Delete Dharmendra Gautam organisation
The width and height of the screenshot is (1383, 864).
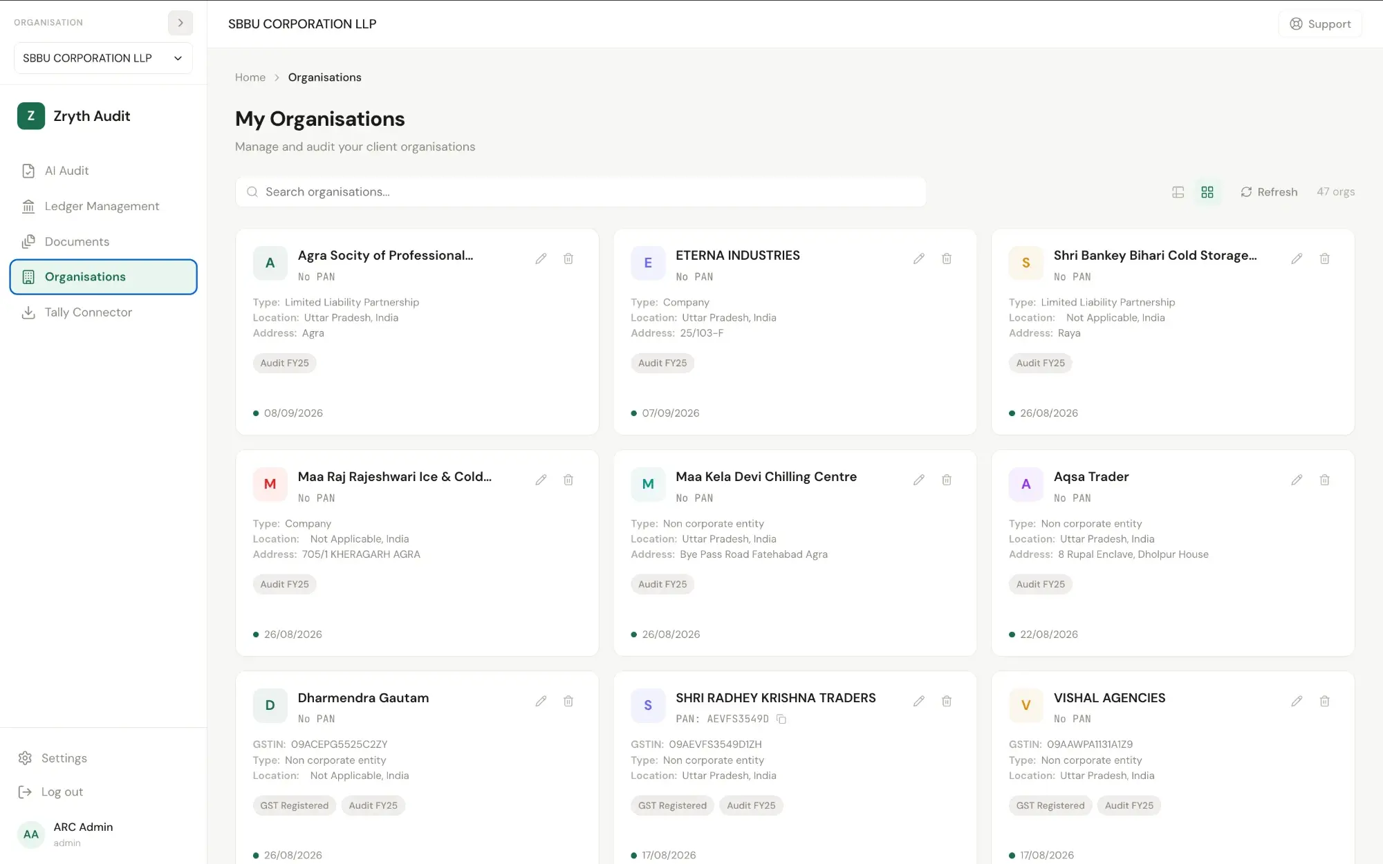[568, 701]
